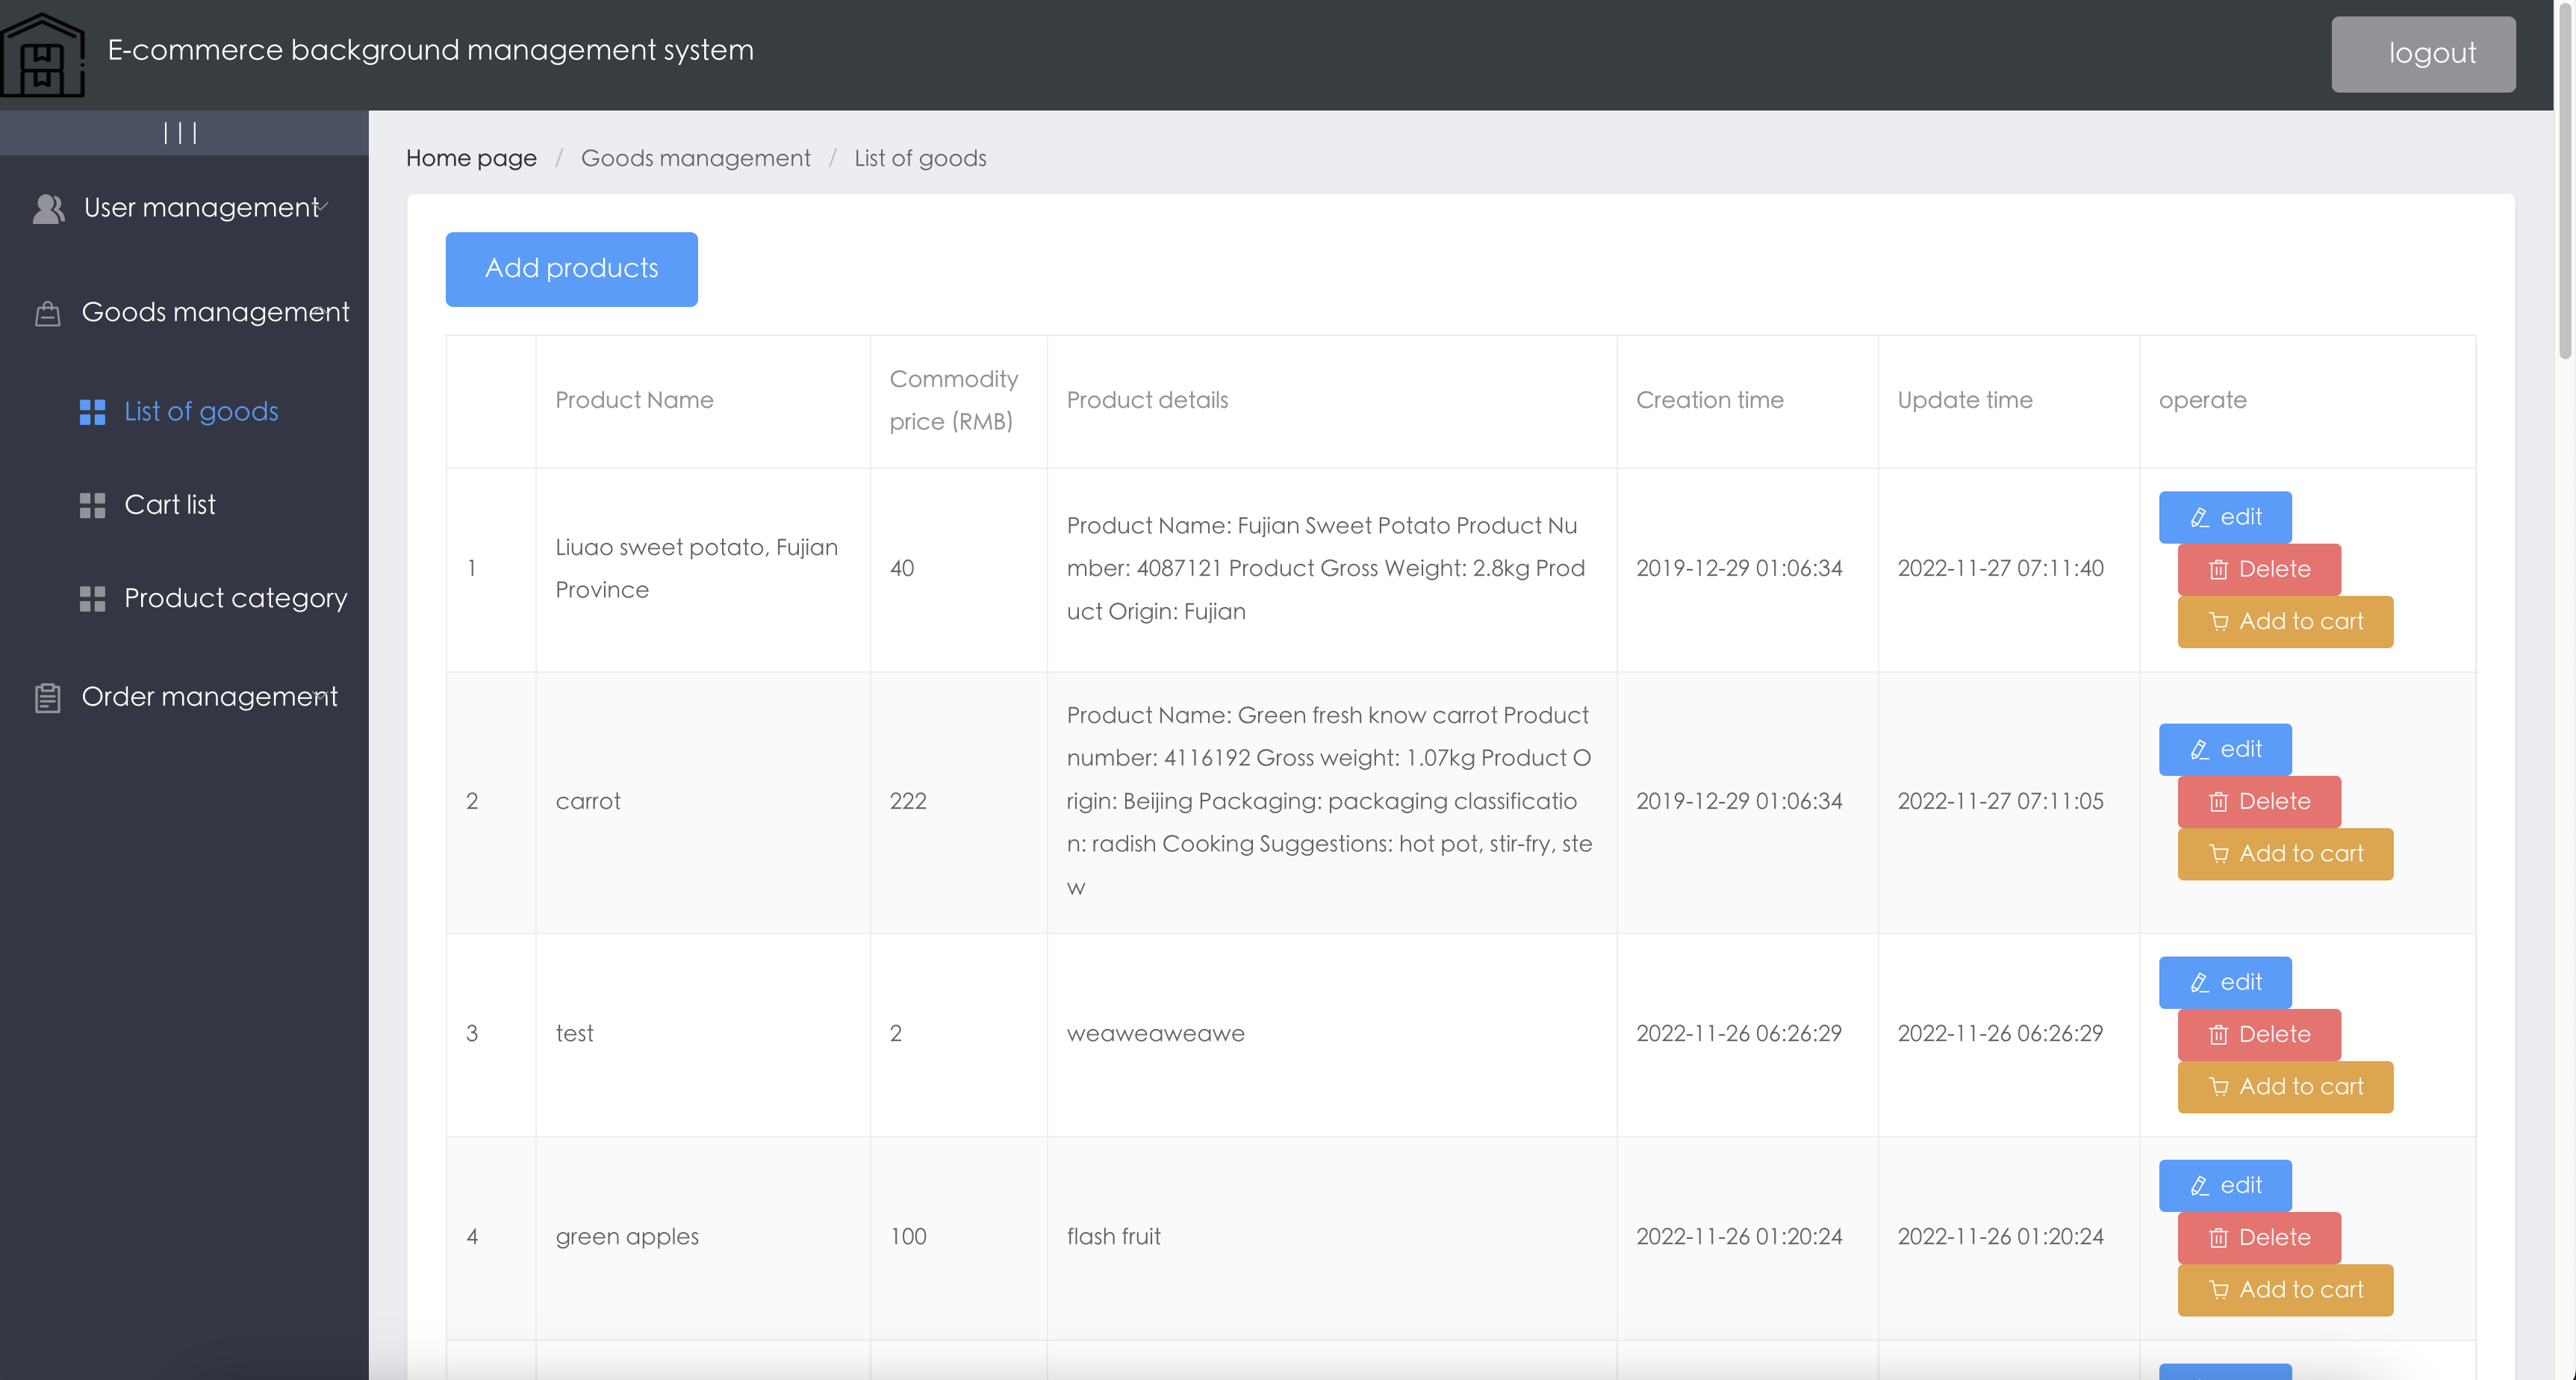Screen dimensions: 2576x1380
Task: Toggle the sidebar collapse control
Action: coord(182,131)
